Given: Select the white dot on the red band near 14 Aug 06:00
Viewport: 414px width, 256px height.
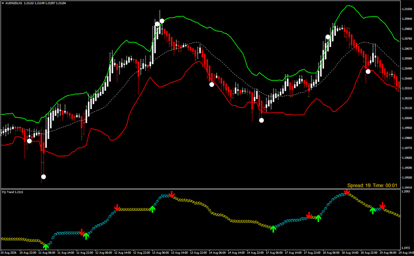Looking at the screenshot, I should tap(212, 84).
